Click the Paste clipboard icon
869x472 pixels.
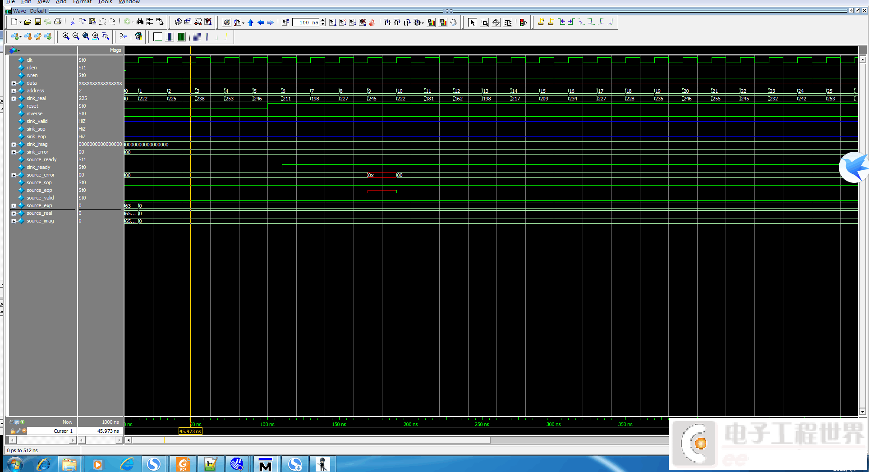[92, 22]
